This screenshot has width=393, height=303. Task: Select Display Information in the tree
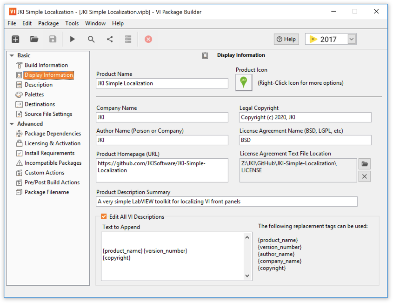49,75
